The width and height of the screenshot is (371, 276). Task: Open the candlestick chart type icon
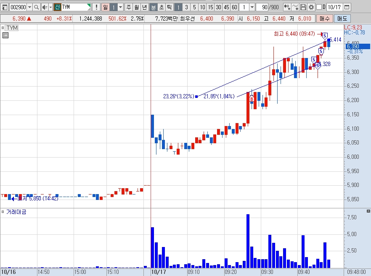tap(287, 7)
